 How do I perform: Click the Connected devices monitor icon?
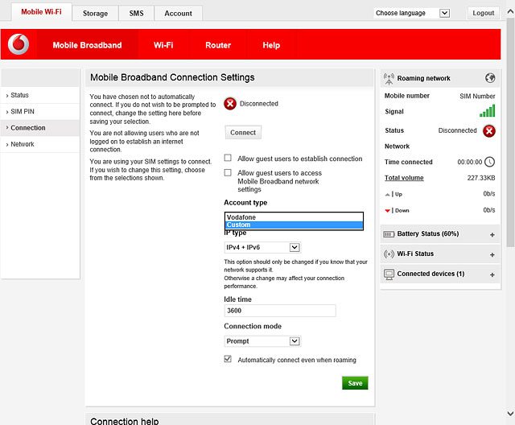point(389,274)
